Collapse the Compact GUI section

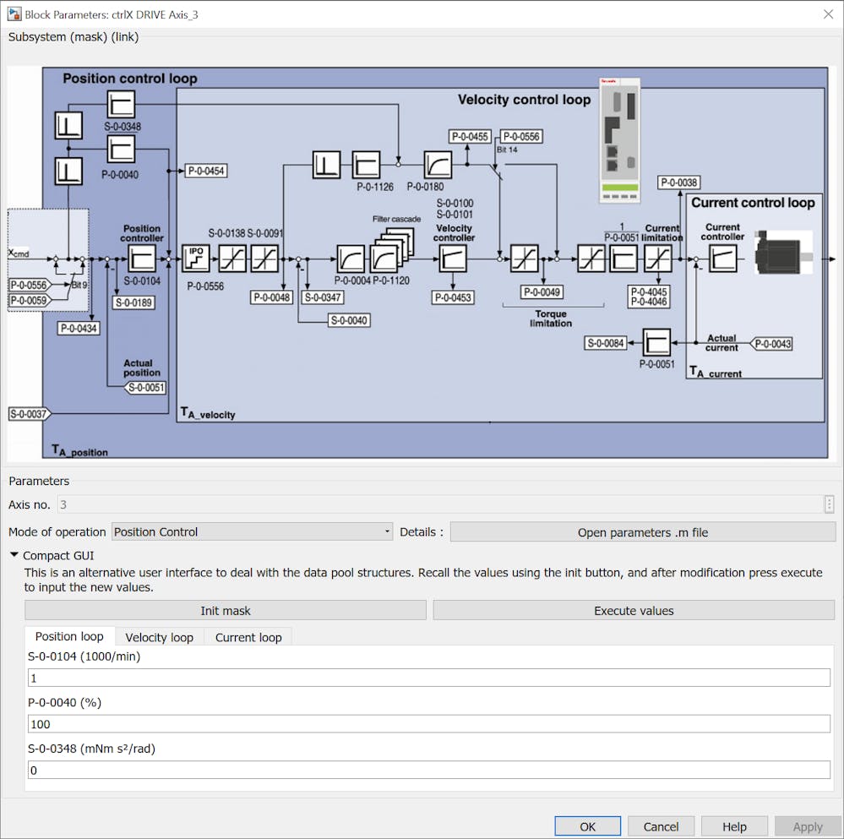point(14,555)
